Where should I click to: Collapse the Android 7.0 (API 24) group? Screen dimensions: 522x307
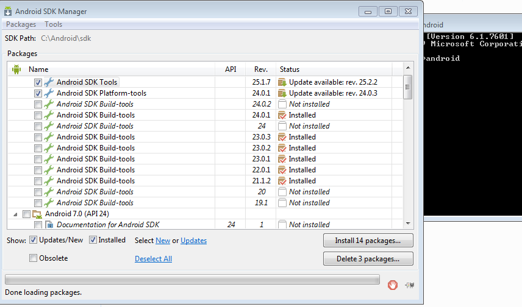click(x=15, y=214)
